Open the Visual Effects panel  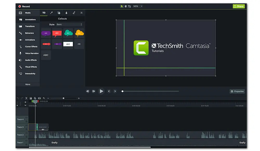28,67
